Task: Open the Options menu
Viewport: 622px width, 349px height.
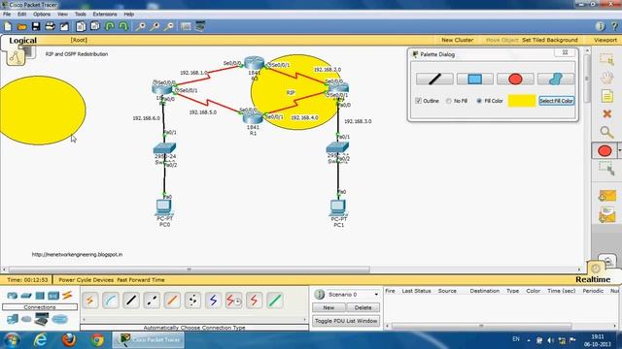Action: [x=42, y=14]
